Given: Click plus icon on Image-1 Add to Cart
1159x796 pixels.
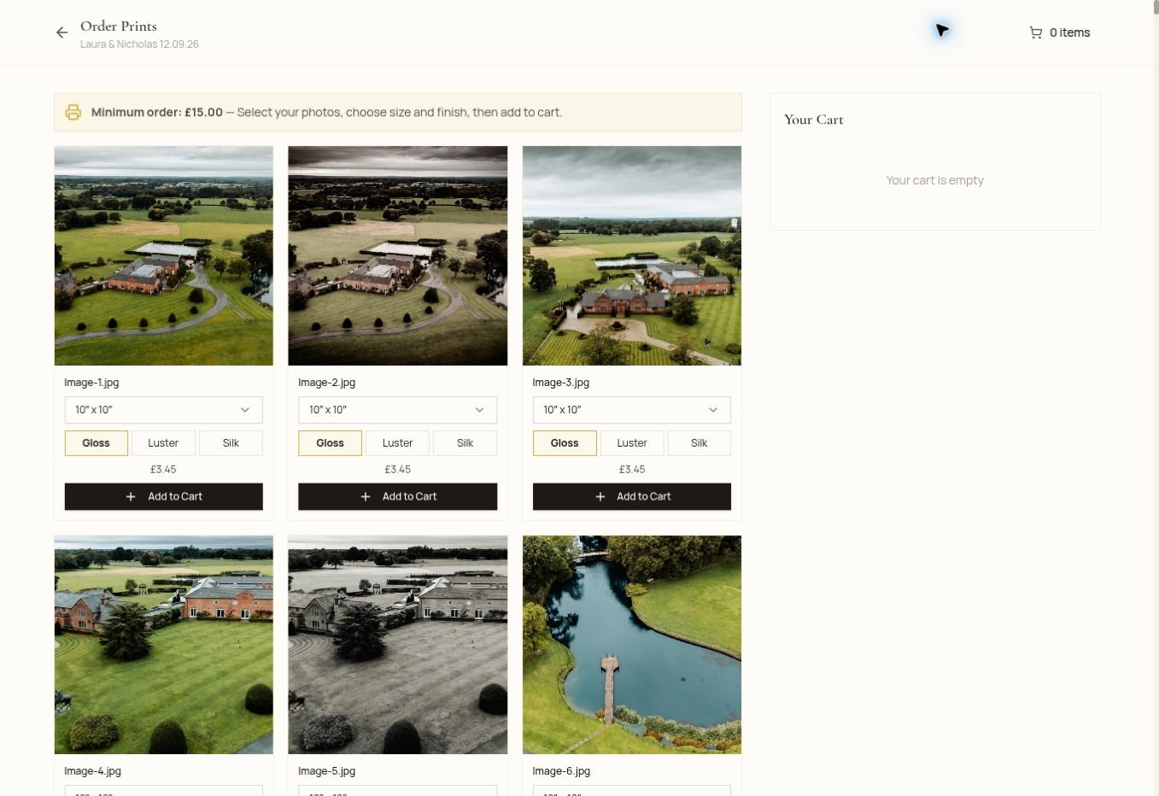Looking at the screenshot, I should coord(131,496).
